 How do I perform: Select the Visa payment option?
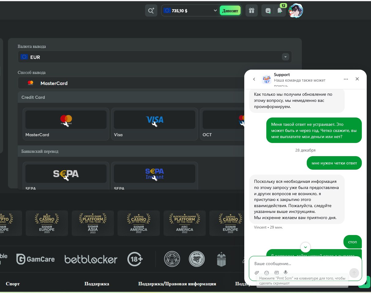point(154,124)
